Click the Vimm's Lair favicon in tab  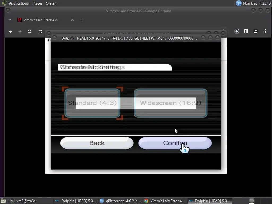tap(19, 20)
